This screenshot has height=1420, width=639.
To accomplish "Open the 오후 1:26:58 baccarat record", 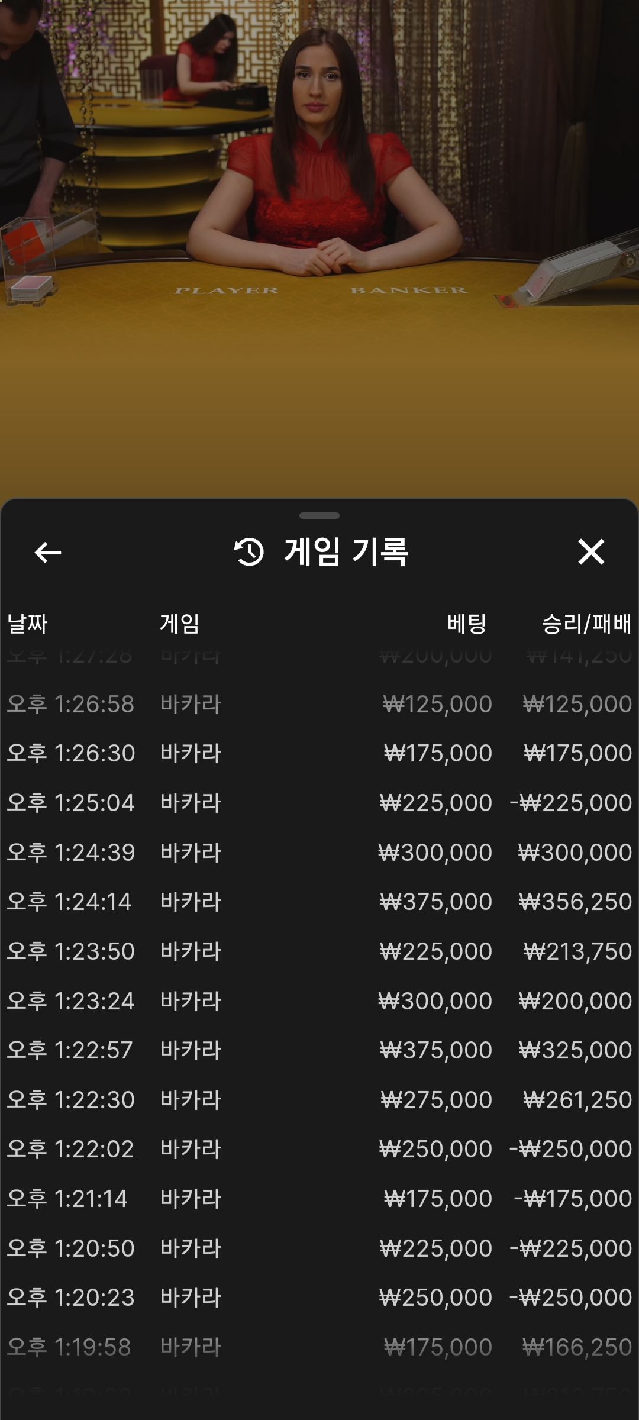I will click(319, 704).
